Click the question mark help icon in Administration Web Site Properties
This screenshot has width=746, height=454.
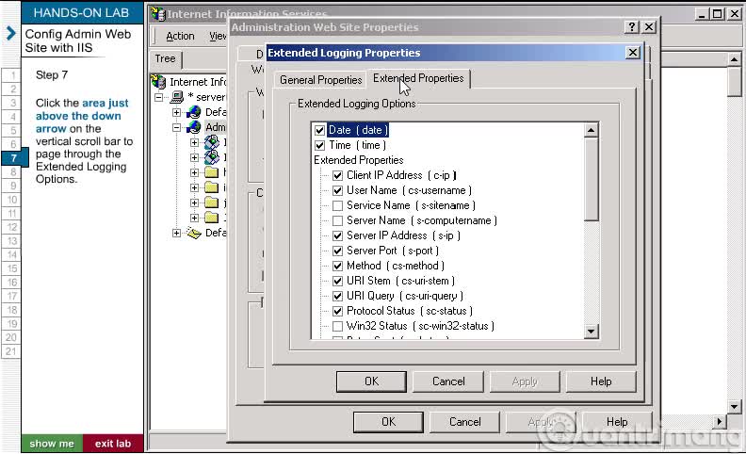pos(631,27)
